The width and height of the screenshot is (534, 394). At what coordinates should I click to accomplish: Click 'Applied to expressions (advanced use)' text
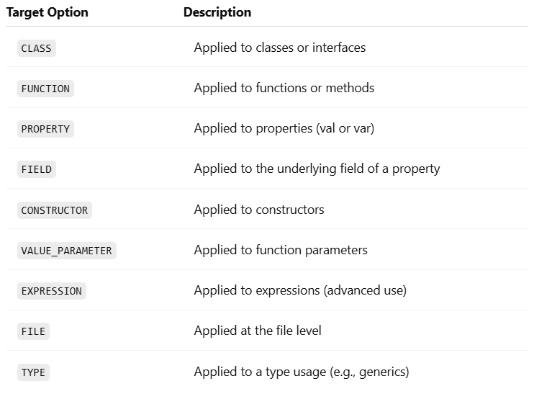point(300,290)
